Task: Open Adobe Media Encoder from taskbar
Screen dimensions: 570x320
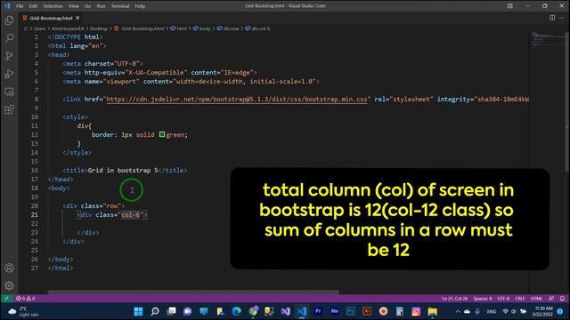Action: [x=335, y=311]
